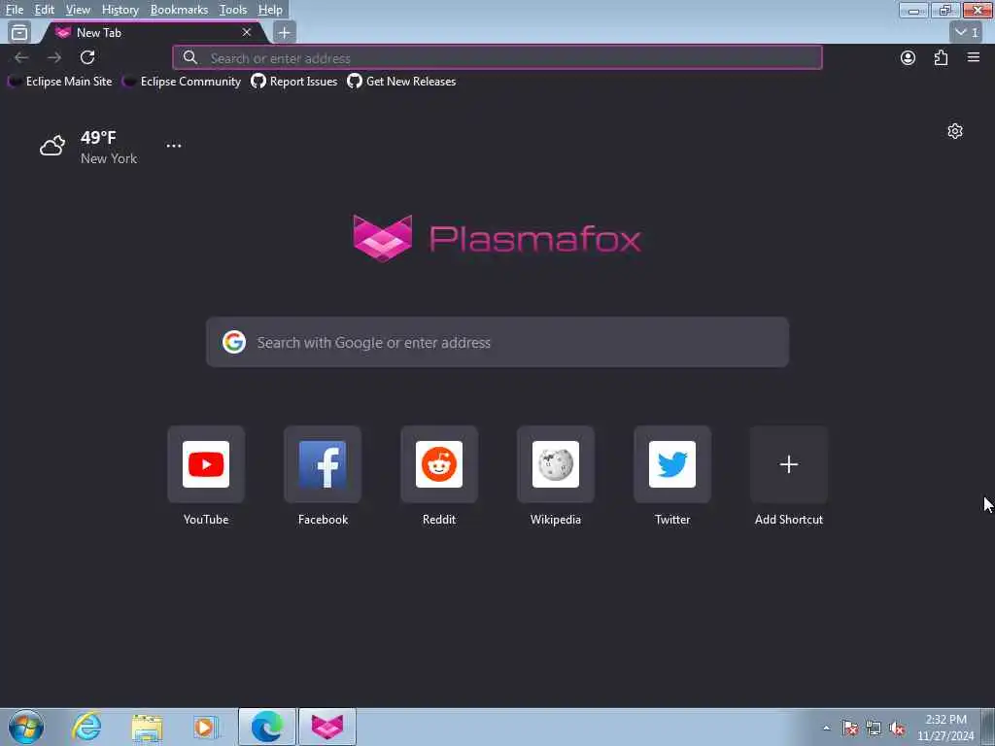
Task: Minimize the Plasmafox window
Action: coord(913,10)
